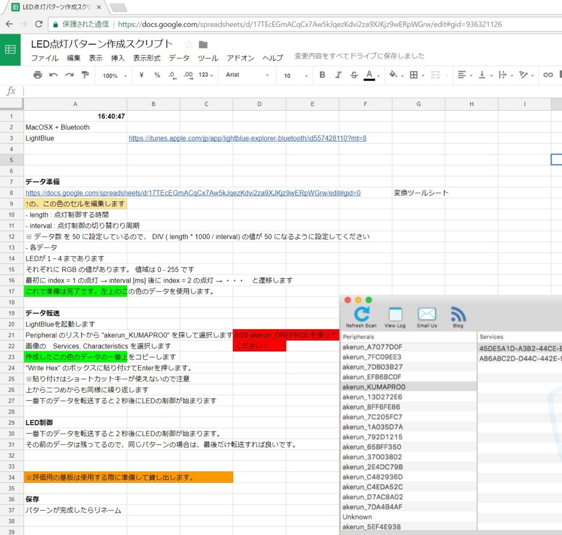Open the 編集 menu
This screenshot has width=562, height=535.
click(x=74, y=58)
